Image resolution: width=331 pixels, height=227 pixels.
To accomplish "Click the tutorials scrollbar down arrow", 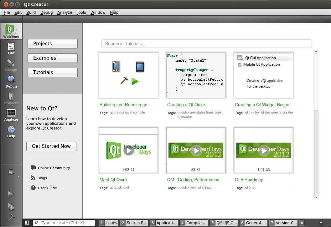I will [316, 197].
